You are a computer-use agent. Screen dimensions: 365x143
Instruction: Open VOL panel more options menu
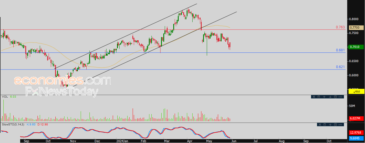pos(341,97)
